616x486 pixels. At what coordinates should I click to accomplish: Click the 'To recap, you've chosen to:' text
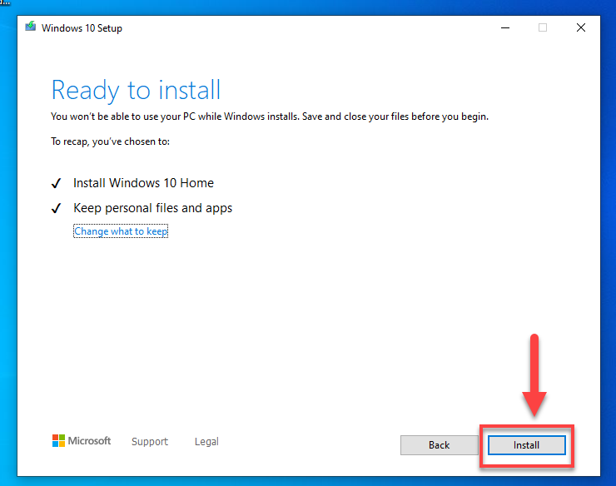pyautogui.click(x=111, y=141)
